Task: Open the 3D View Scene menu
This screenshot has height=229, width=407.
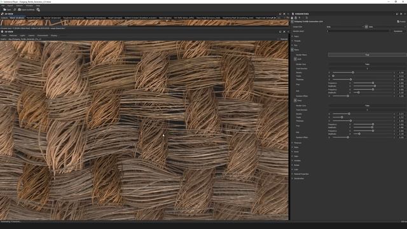Action: [4, 36]
